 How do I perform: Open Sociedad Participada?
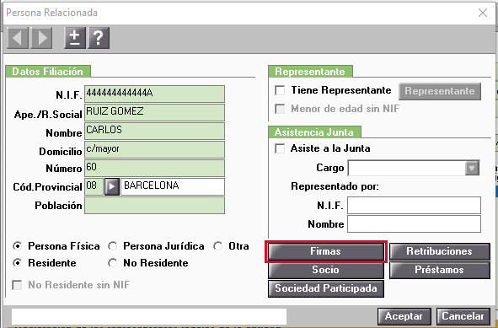point(326,288)
